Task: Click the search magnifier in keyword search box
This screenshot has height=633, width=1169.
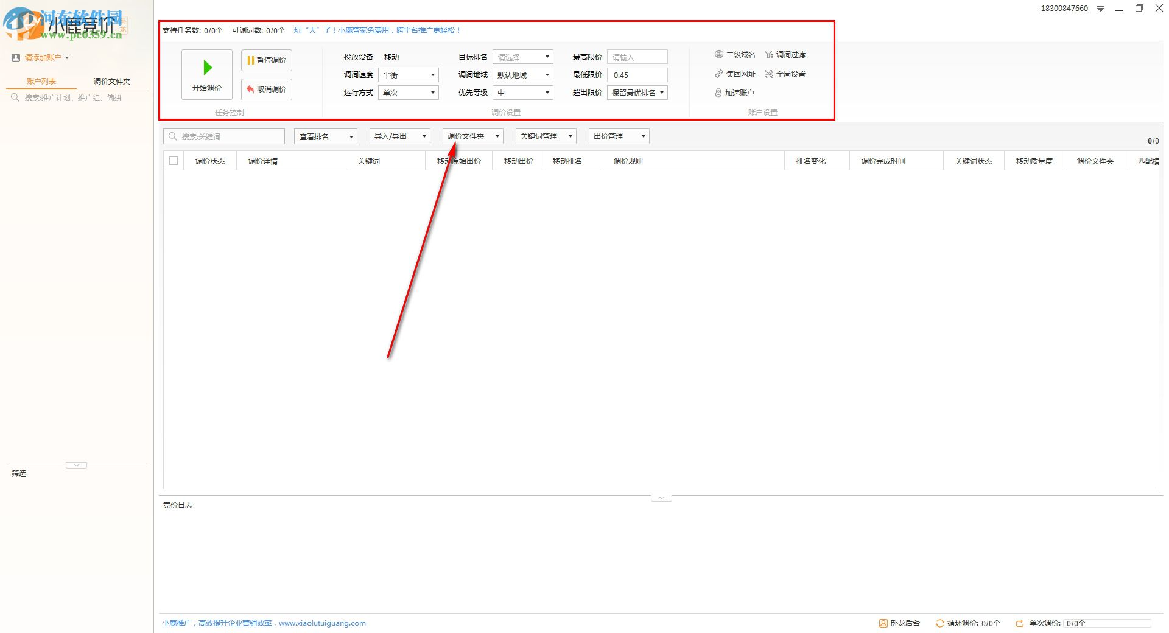Action: pyautogui.click(x=173, y=137)
